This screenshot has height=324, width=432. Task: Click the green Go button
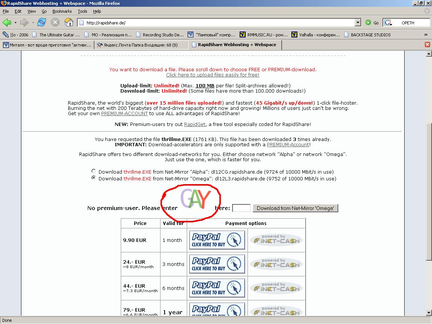point(372,23)
